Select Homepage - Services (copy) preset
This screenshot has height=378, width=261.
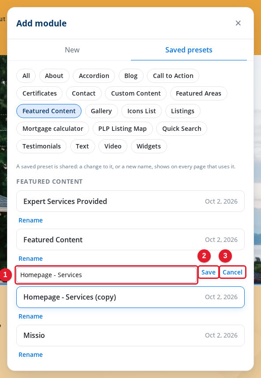130,297
